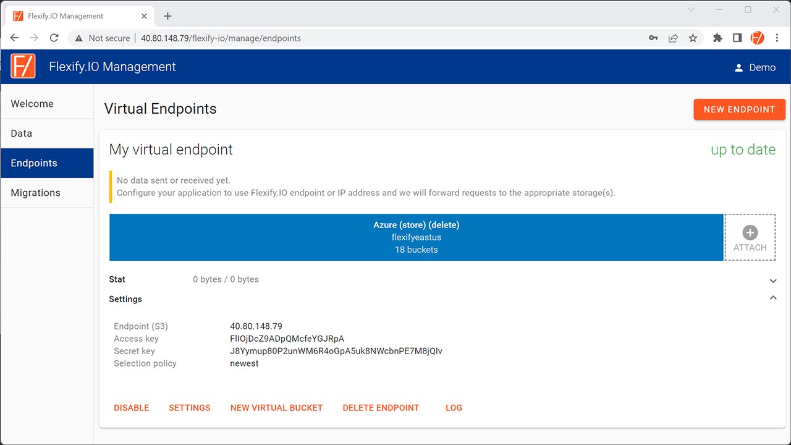Click the up to date status text

pyautogui.click(x=743, y=150)
